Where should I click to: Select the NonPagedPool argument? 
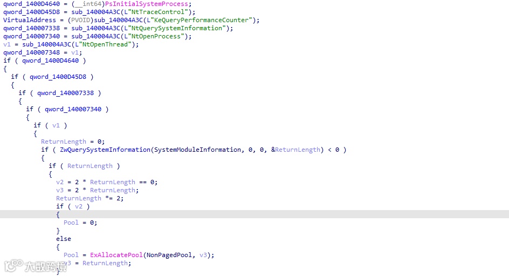click(169, 255)
